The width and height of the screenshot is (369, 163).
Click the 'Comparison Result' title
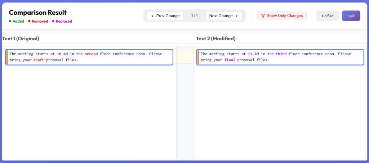(38, 13)
